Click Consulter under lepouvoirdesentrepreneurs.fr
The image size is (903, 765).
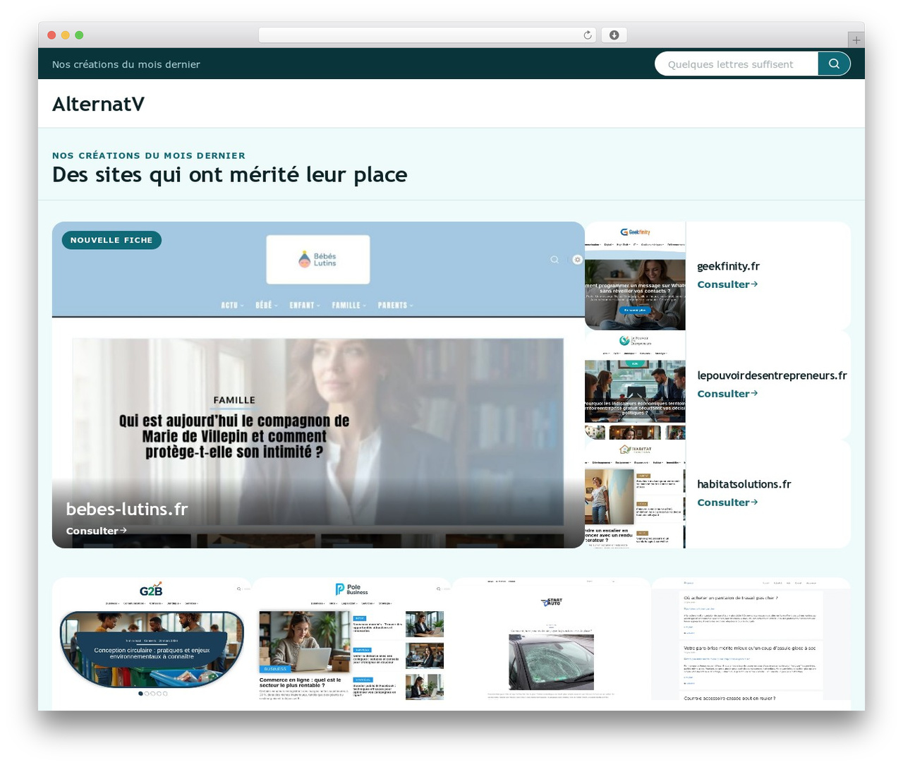click(727, 394)
